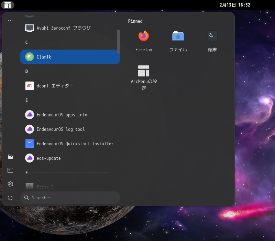The height and width of the screenshot is (241, 275).
Task: Click the power icon at the sidebar bottom
Action: pyautogui.click(x=10, y=197)
